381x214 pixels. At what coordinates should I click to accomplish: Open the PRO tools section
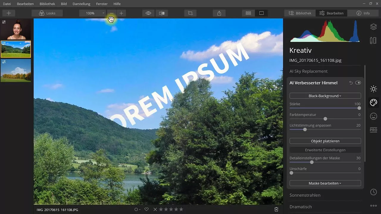(x=373, y=130)
